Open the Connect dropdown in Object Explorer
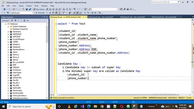 tap(6, 21)
